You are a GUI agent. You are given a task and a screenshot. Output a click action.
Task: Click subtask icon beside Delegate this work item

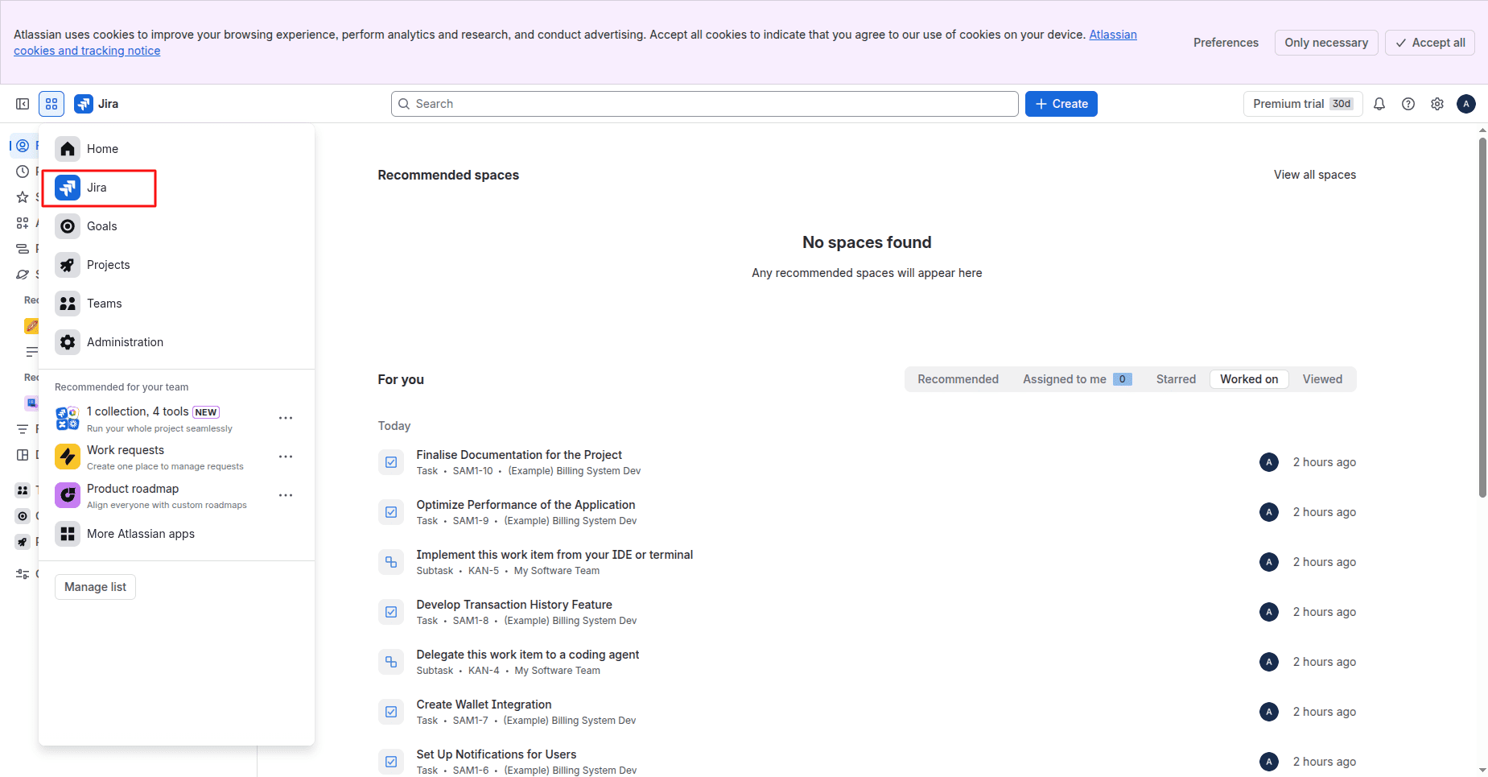click(391, 662)
